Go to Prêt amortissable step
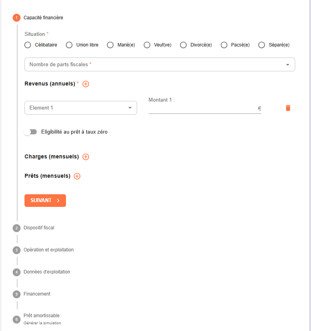The image size is (311, 331). tap(41, 316)
